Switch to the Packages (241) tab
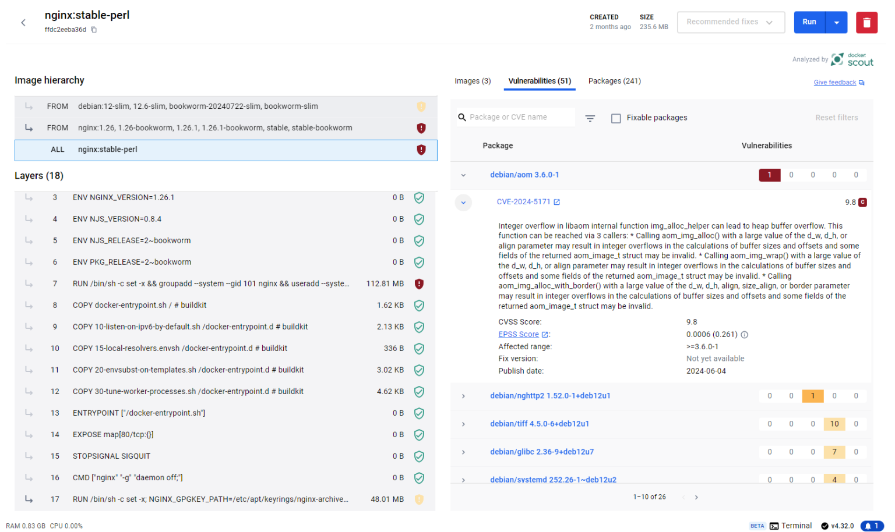895x532 pixels. [614, 81]
